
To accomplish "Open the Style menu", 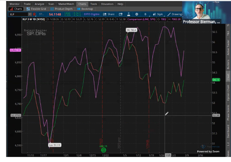I will pos(158,14).
